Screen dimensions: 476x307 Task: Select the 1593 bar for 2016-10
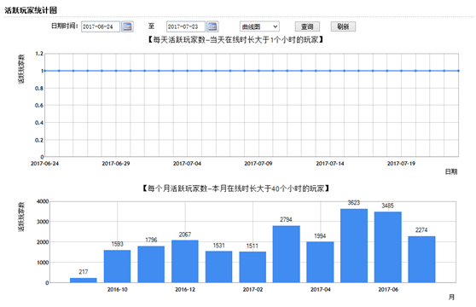tap(117, 266)
